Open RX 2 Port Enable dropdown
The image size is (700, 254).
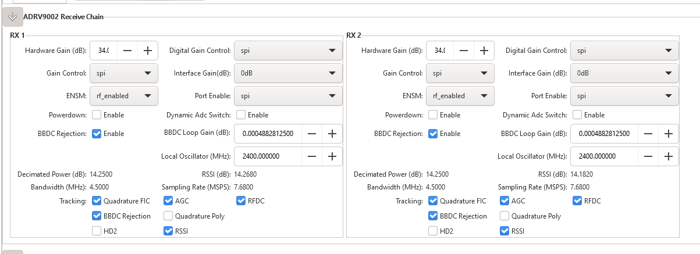624,95
